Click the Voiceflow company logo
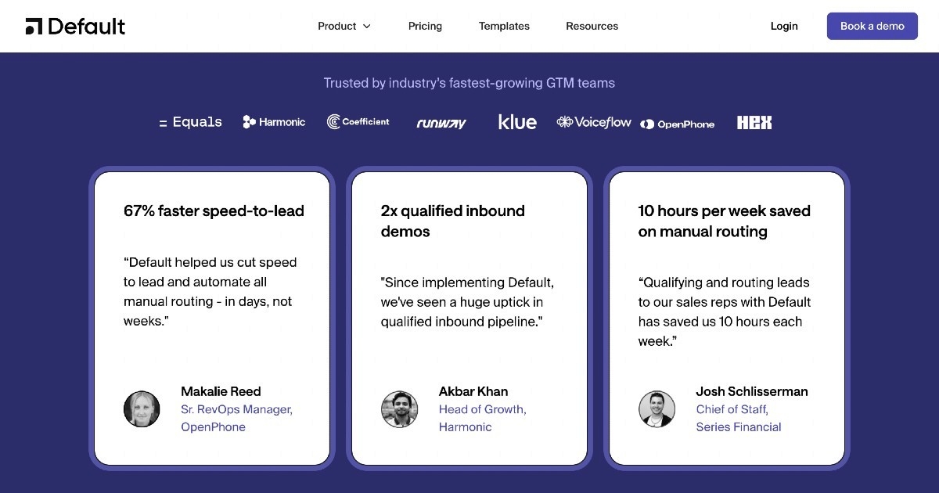939x493 pixels. [x=593, y=122]
